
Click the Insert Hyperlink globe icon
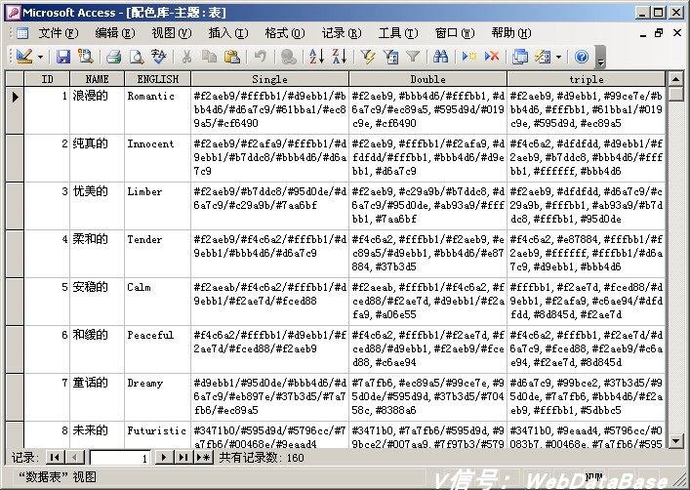click(288, 57)
